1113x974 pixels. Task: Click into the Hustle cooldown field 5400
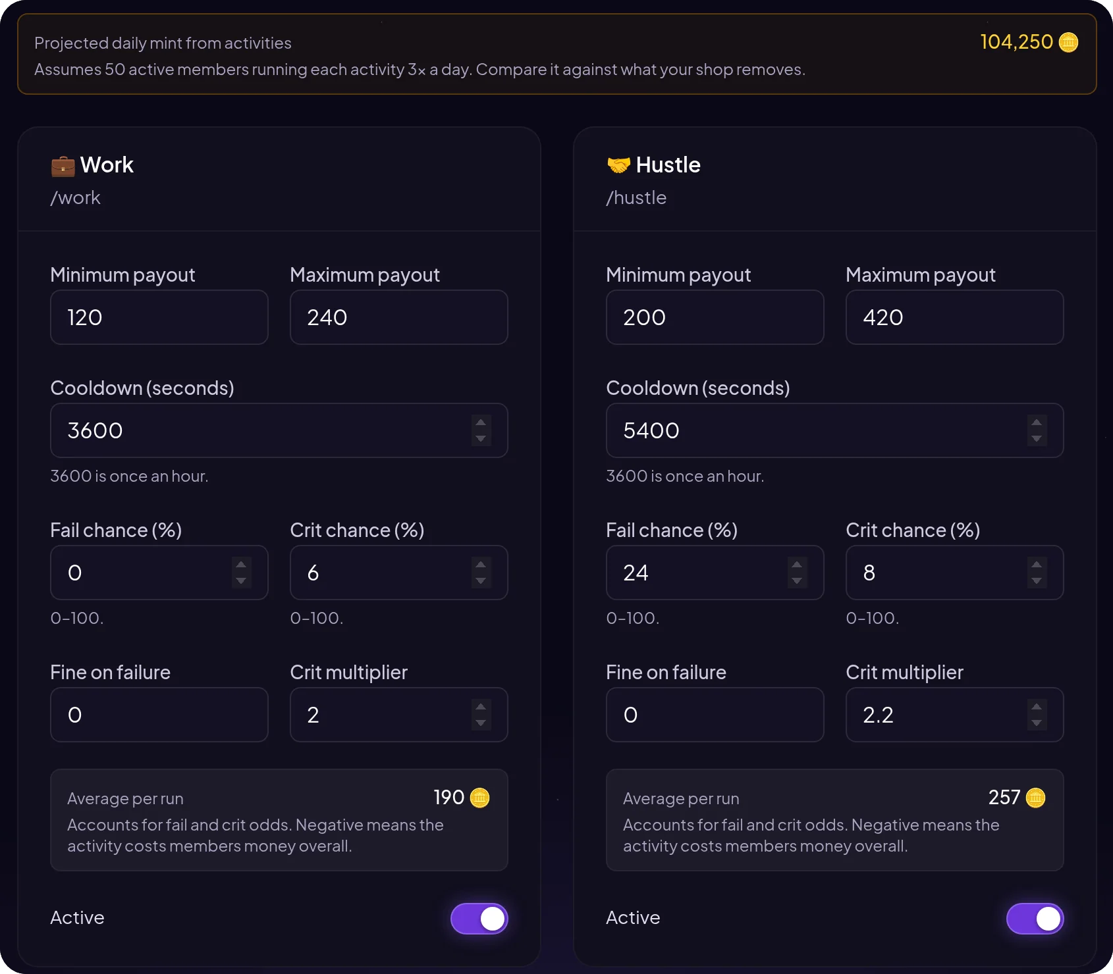[x=835, y=430]
